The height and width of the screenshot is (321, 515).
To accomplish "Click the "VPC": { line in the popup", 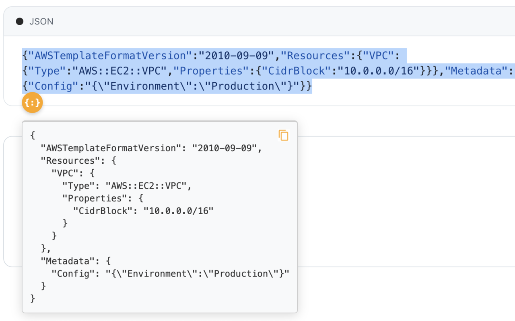I will pos(73,173).
